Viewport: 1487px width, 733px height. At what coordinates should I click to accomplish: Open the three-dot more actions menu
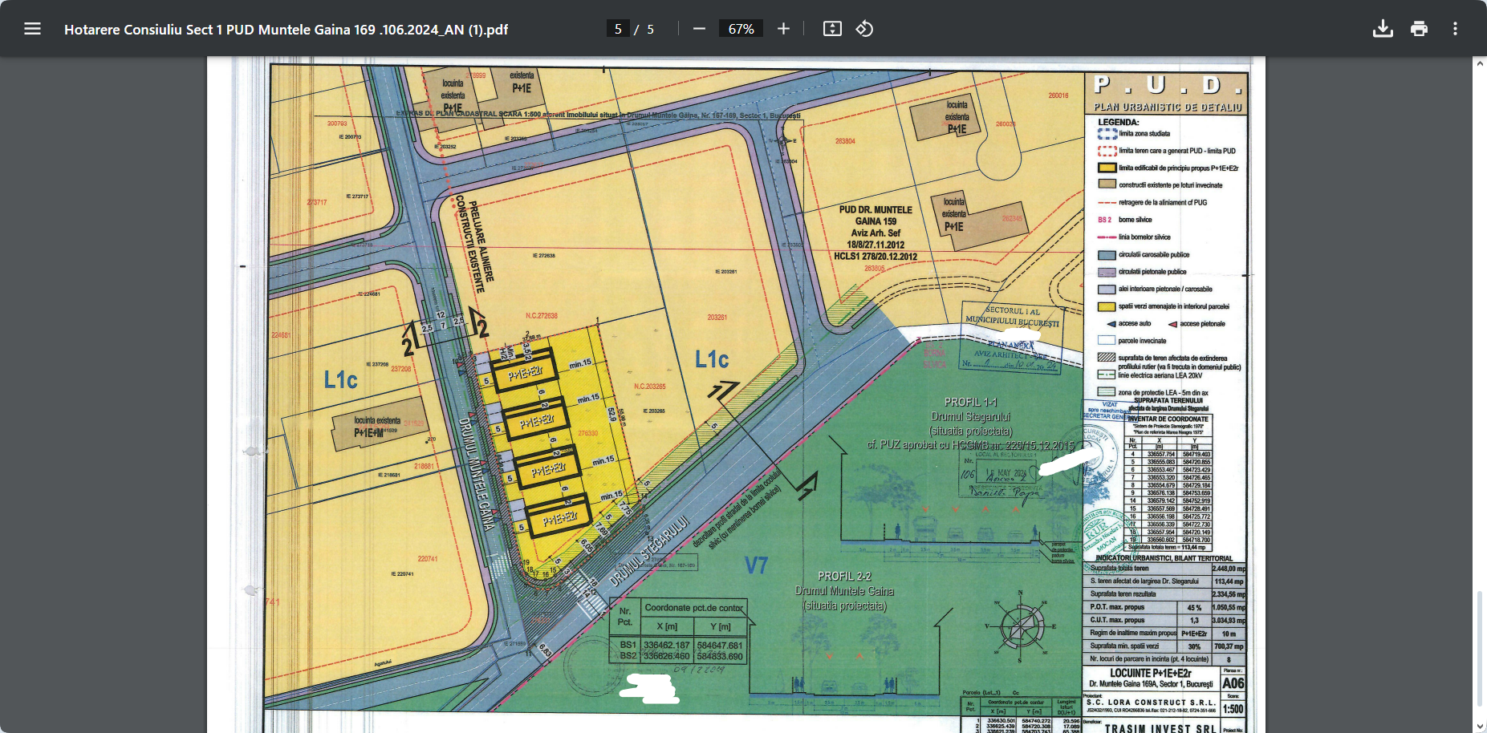click(1455, 29)
